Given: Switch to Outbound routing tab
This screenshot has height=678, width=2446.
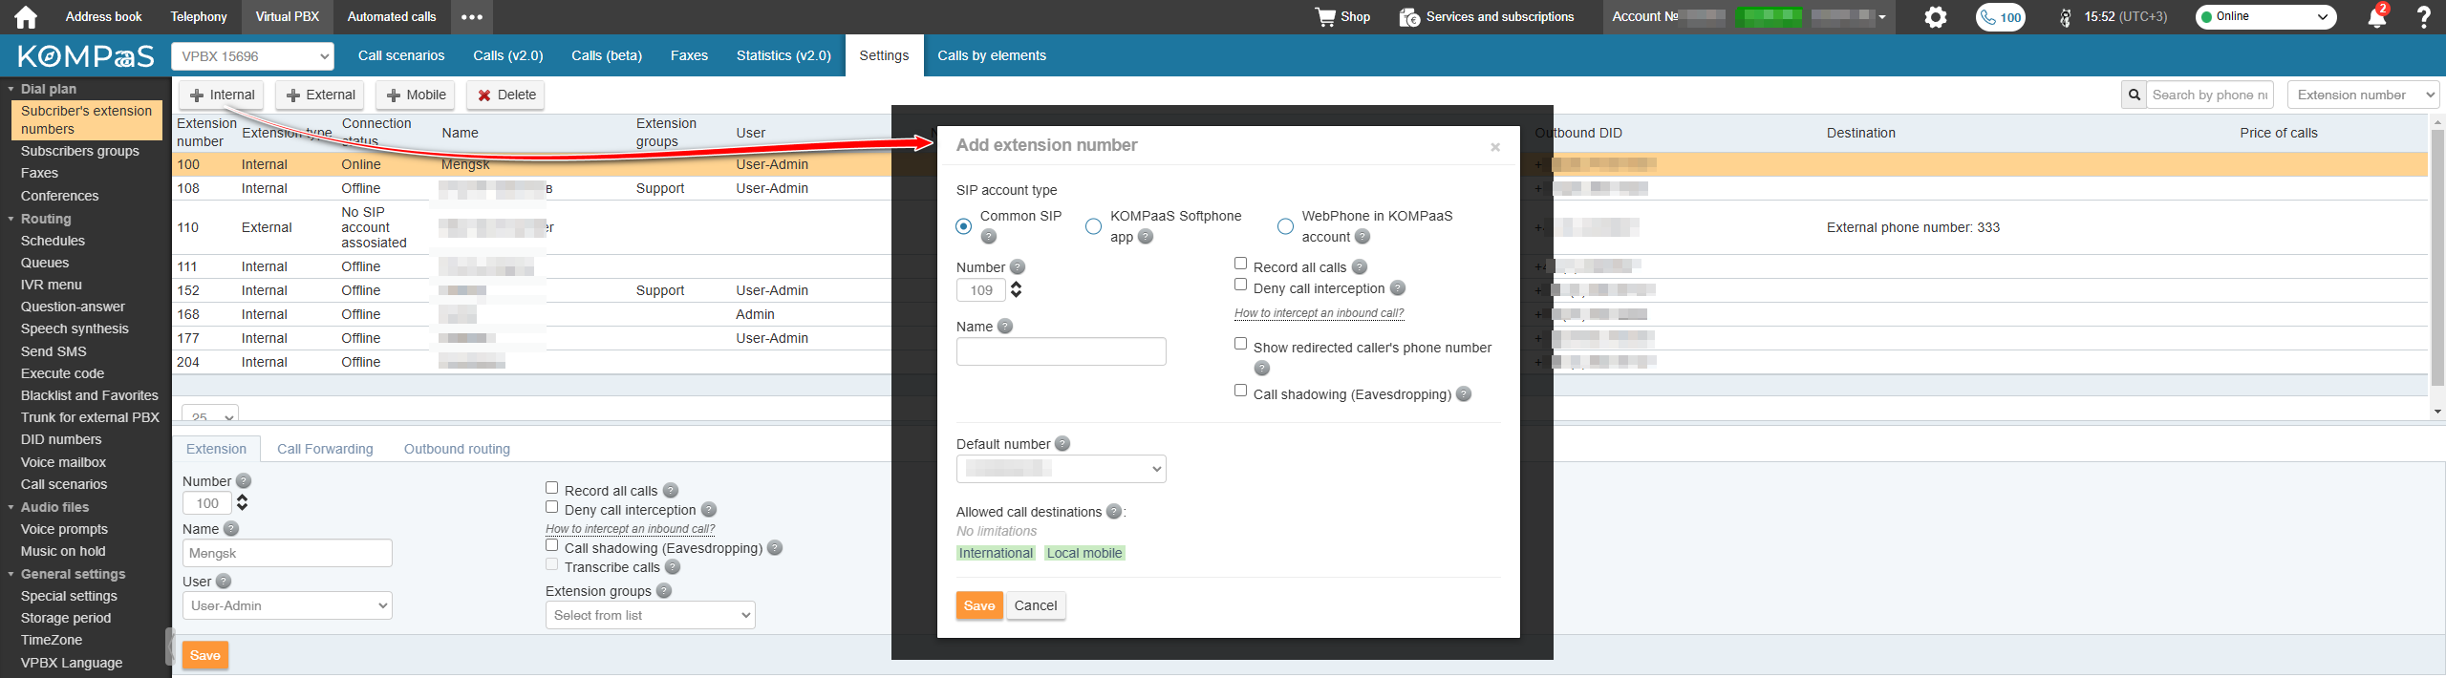Looking at the screenshot, I should (457, 449).
